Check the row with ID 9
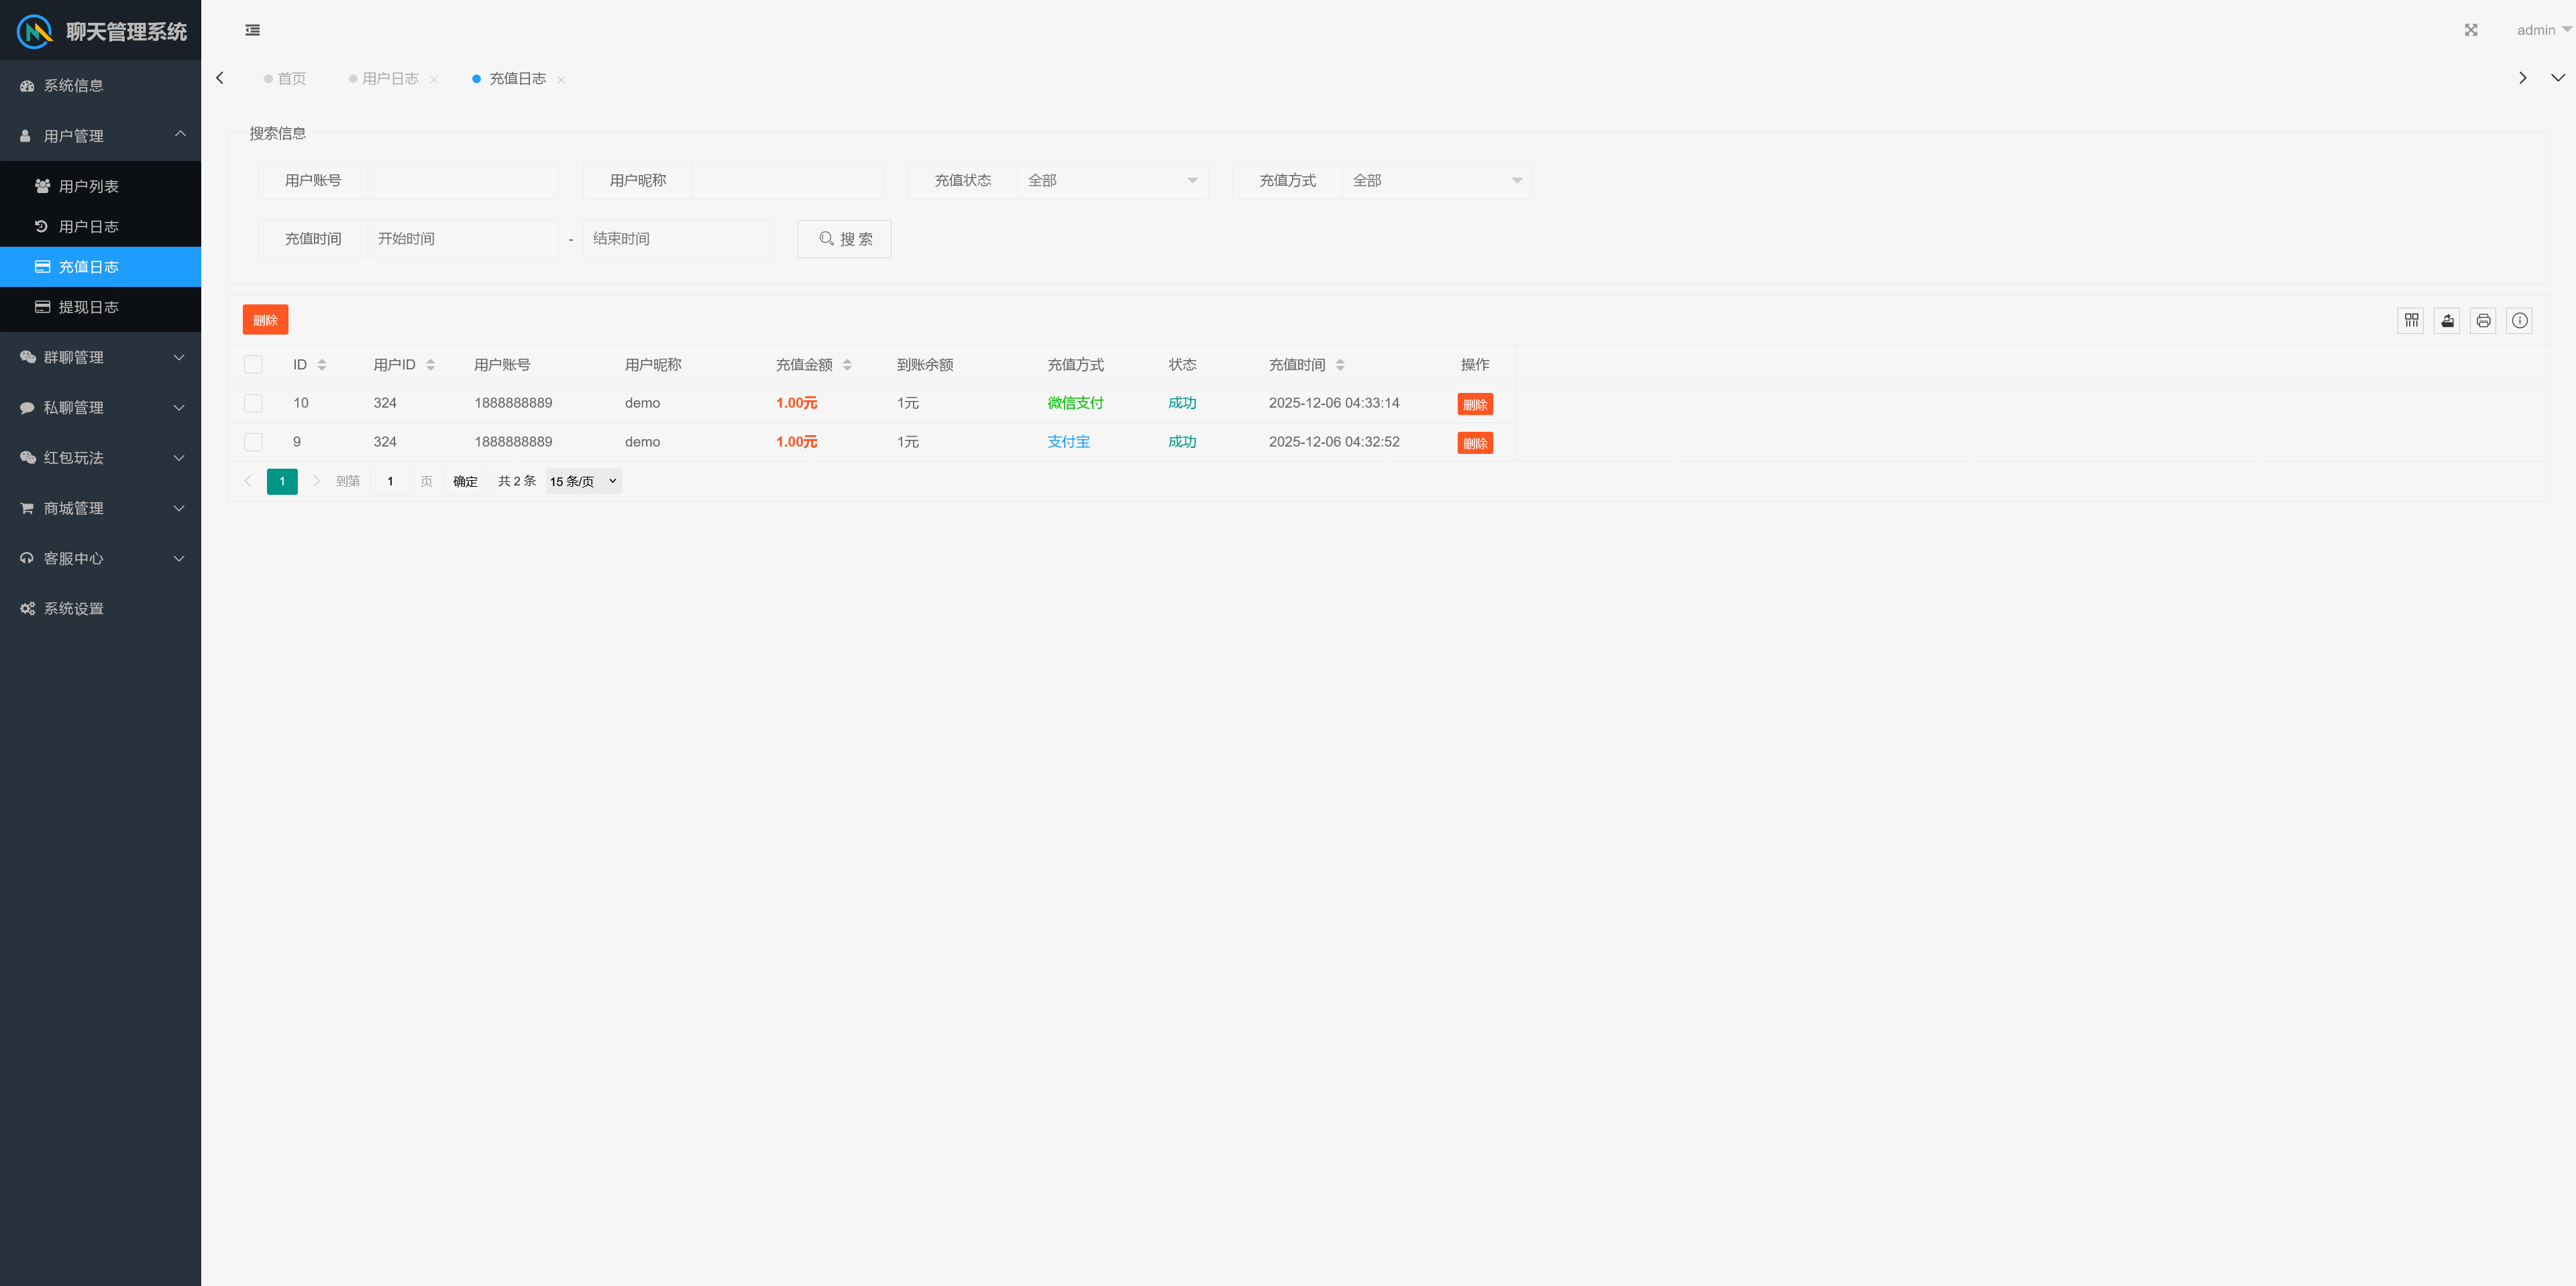Screen dimensions: 2576x1286 253,442
